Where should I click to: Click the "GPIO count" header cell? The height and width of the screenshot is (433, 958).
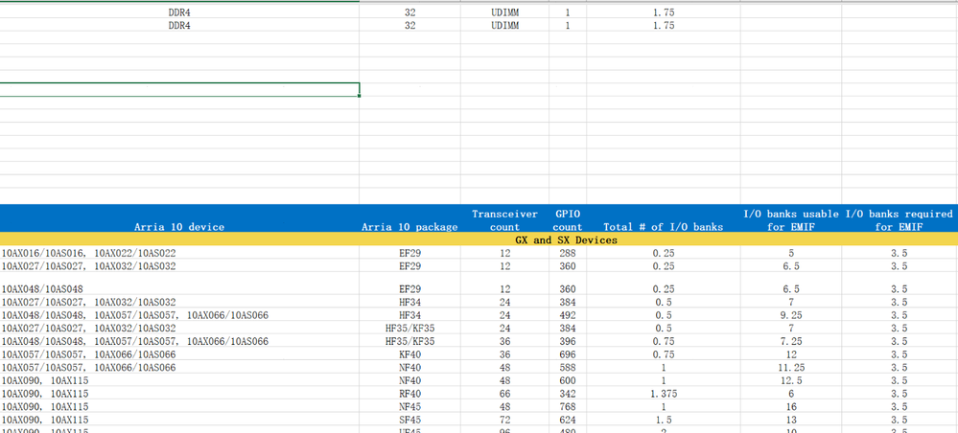[x=568, y=220]
